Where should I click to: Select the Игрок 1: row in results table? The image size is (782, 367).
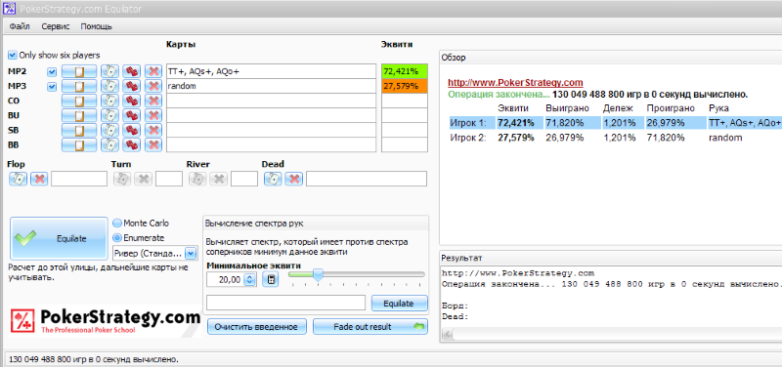click(x=615, y=123)
